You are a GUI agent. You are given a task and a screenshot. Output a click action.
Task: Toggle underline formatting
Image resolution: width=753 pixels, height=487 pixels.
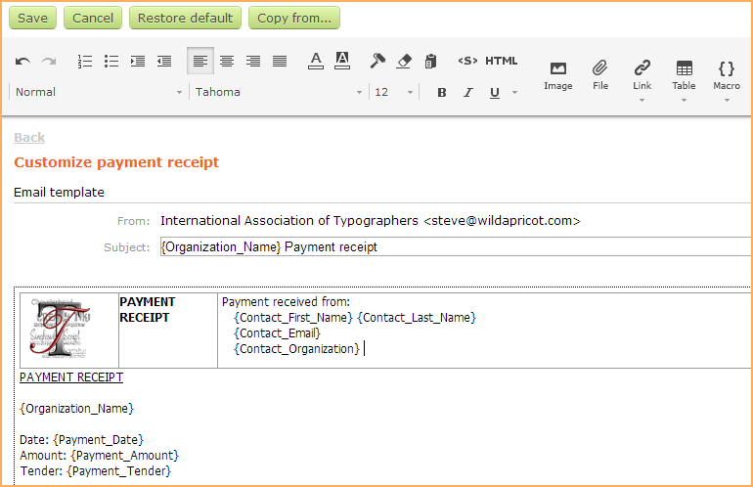click(x=495, y=92)
